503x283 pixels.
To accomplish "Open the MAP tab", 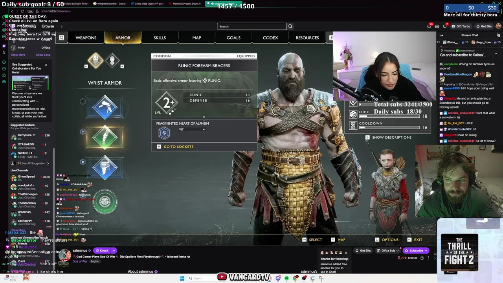I will click(196, 38).
